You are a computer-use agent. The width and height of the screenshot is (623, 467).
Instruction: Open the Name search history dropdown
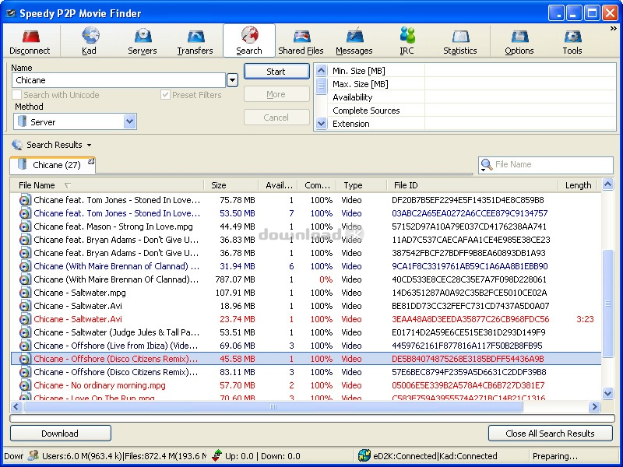tap(232, 80)
